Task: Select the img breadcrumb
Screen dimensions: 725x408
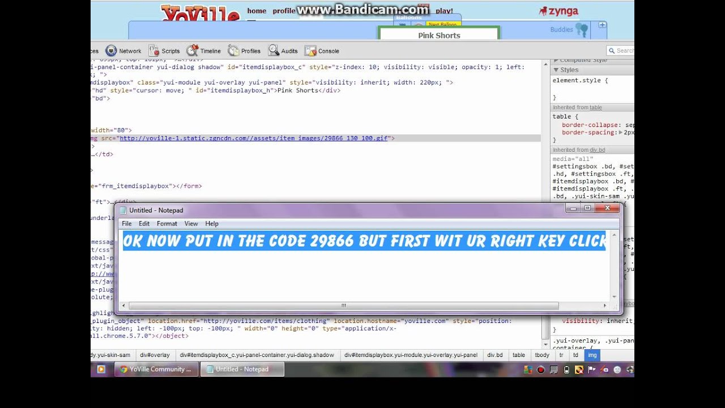Action: [x=592, y=355]
